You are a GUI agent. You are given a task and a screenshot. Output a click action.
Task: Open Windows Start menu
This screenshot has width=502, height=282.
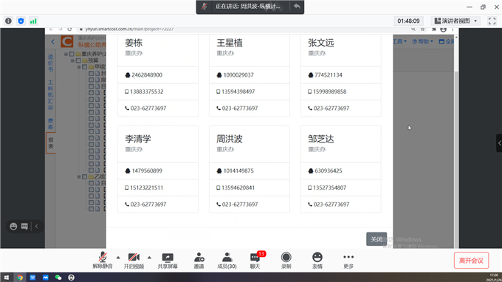(7, 278)
